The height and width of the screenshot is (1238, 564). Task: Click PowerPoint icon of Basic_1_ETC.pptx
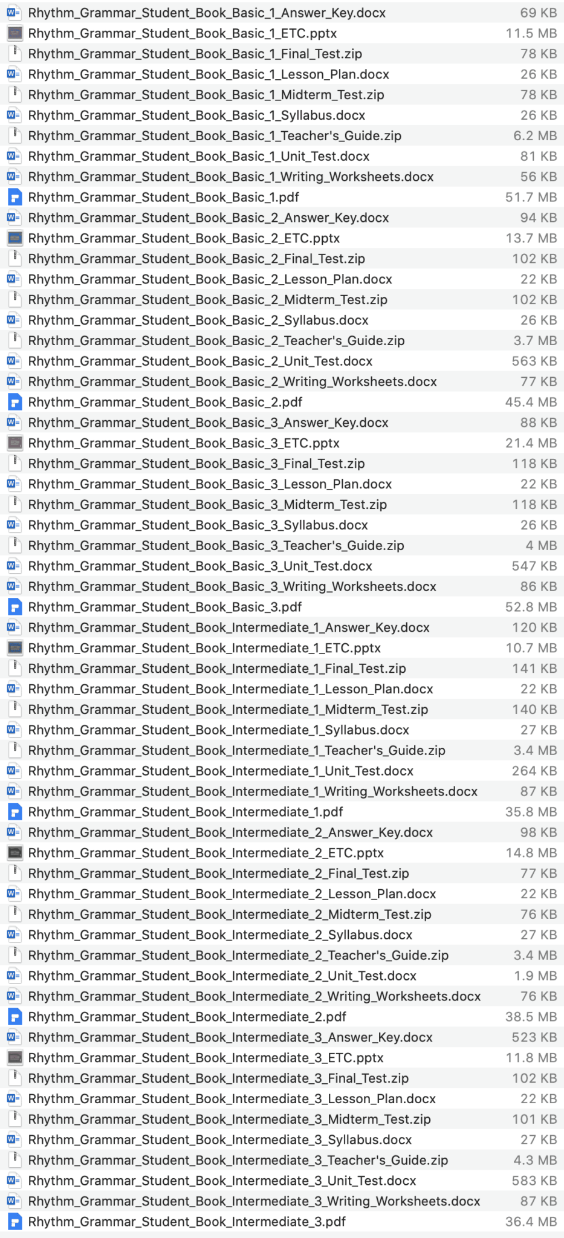[x=14, y=33]
